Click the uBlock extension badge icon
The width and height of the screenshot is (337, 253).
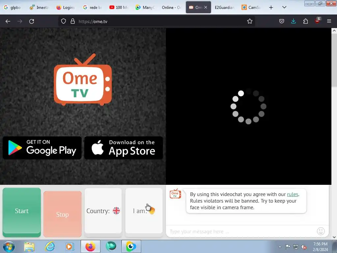318,21
